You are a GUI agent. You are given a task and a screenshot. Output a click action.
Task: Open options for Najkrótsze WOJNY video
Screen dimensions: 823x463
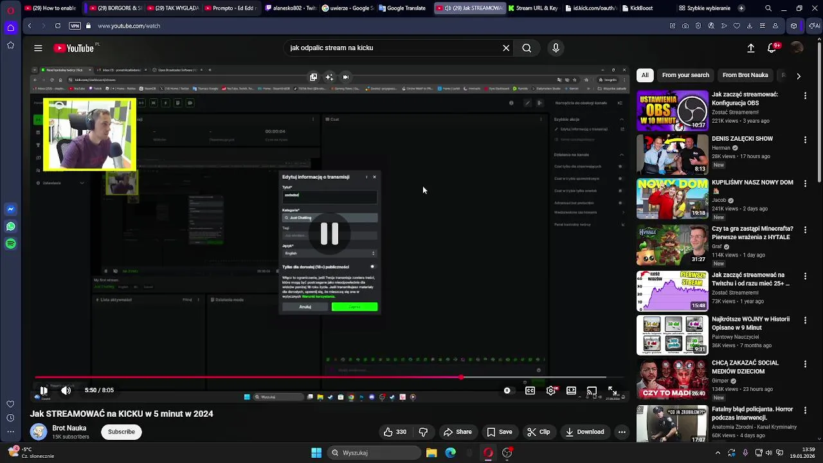click(805, 320)
